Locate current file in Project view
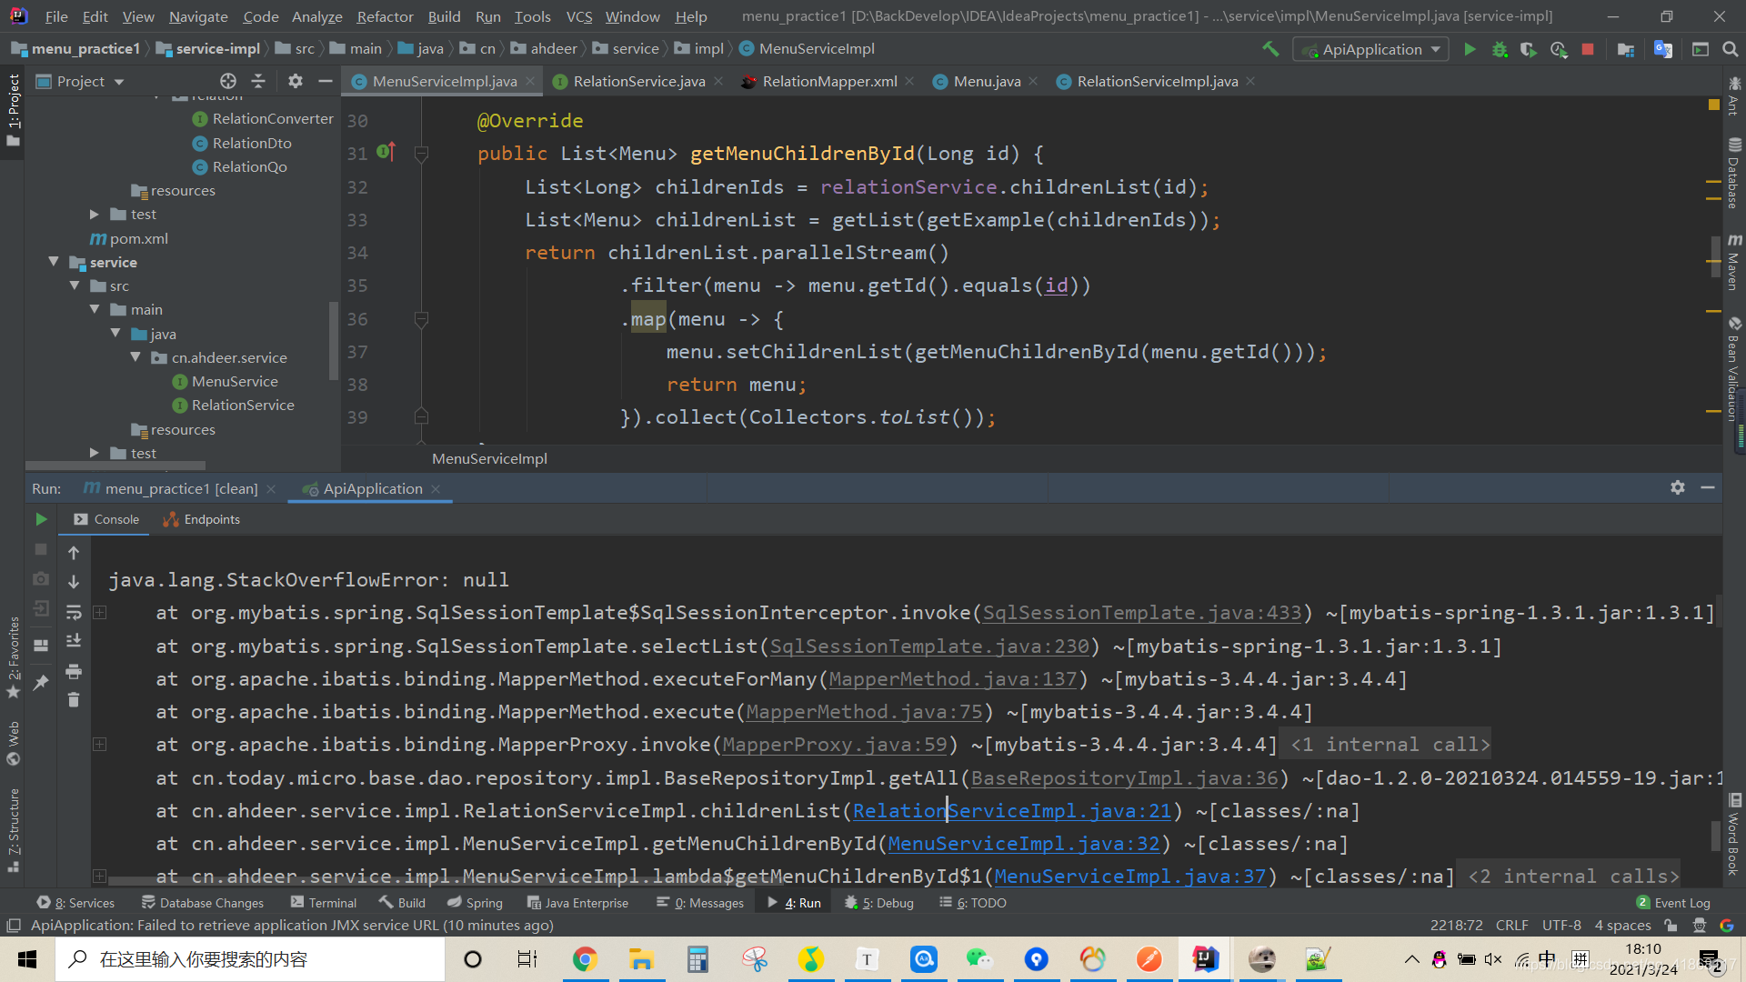Image resolution: width=1746 pixels, height=982 pixels. (228, 81)
